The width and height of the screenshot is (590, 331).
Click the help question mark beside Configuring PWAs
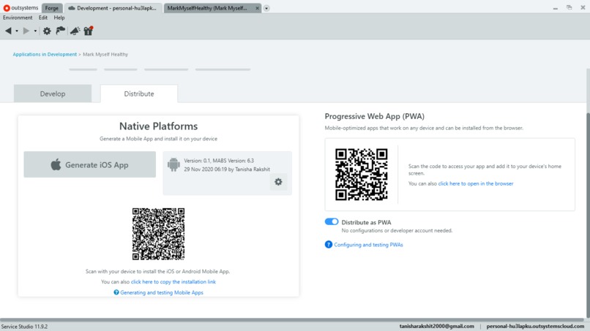point(329,245)
